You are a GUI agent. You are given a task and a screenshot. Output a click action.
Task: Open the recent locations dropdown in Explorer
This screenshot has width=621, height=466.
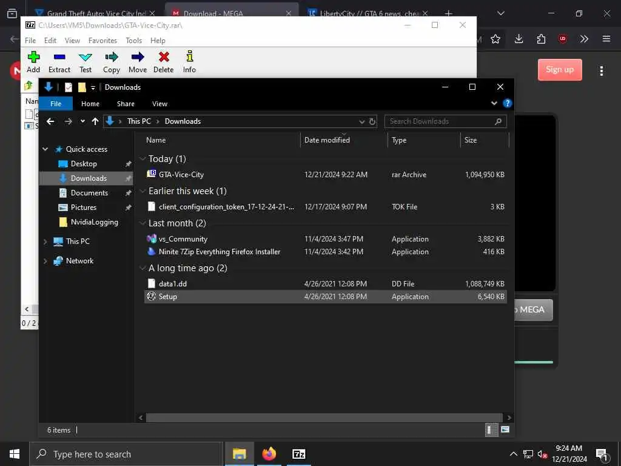[82, 121]
